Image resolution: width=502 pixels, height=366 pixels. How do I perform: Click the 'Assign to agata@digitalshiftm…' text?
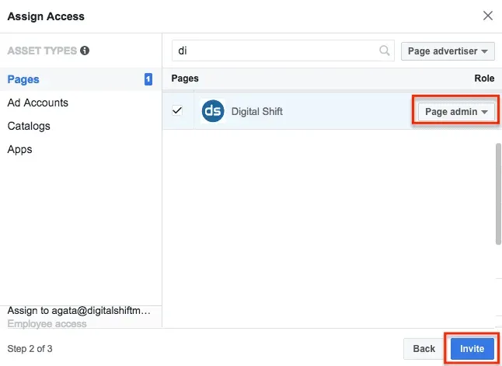tap(79, 311)
